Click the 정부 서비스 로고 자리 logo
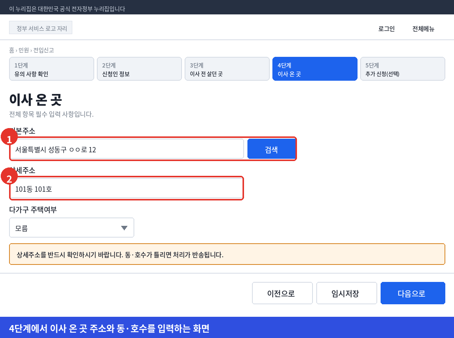 click(40, 28)
